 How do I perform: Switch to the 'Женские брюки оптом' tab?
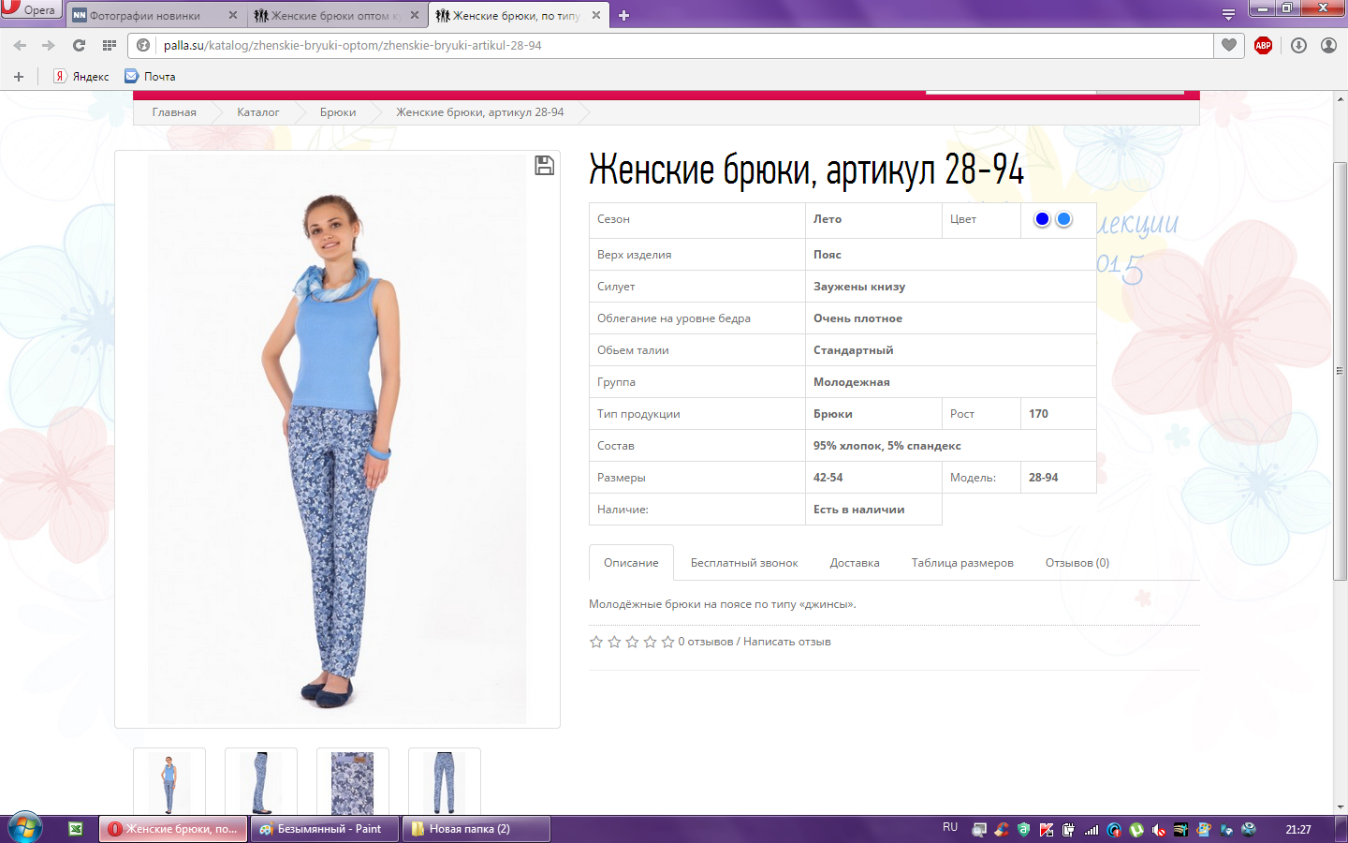tap(338, 15)
